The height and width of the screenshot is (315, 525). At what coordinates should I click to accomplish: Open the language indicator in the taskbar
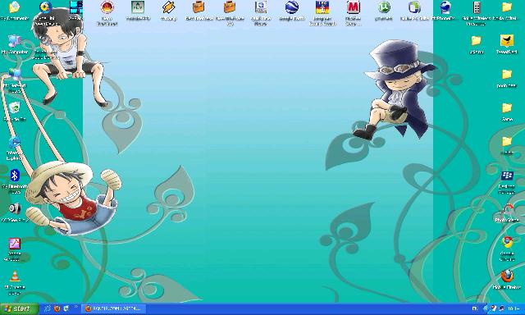[475, 308]
